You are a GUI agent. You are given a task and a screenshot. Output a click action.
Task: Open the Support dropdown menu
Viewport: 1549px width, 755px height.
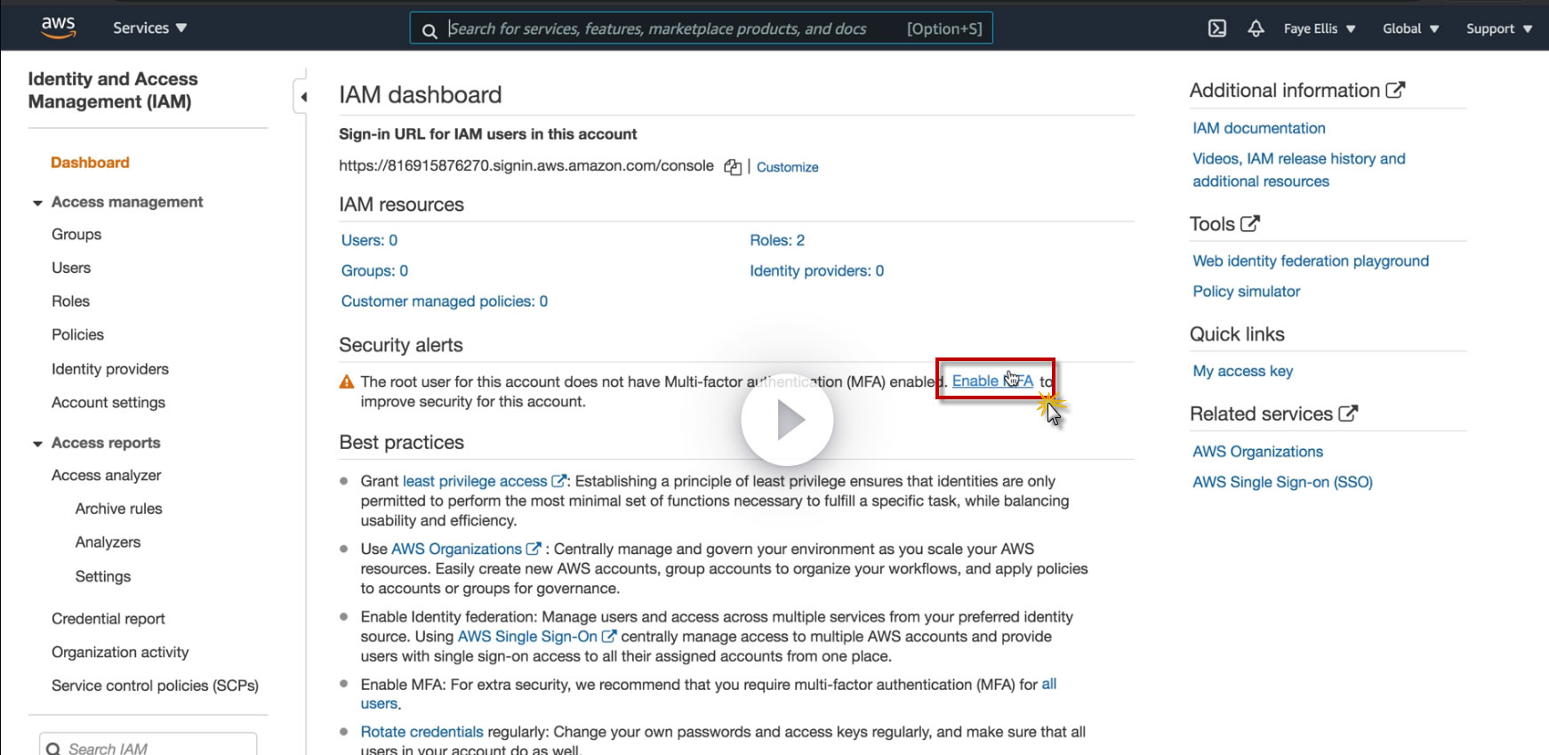click(1499, 28)
